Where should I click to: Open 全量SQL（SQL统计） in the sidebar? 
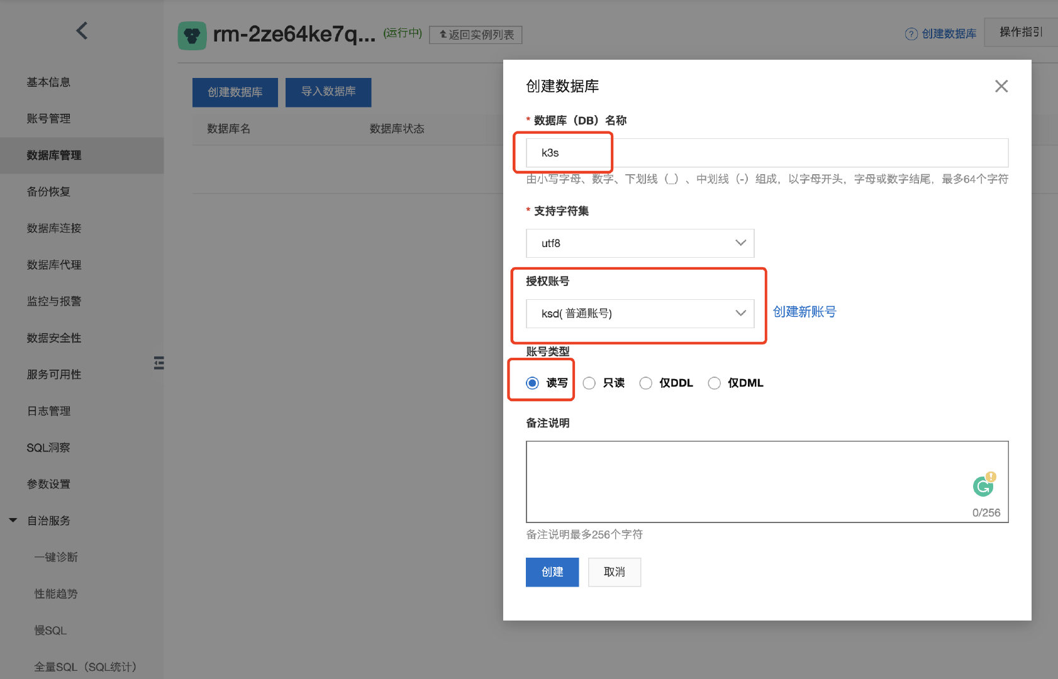click(86, 666)
